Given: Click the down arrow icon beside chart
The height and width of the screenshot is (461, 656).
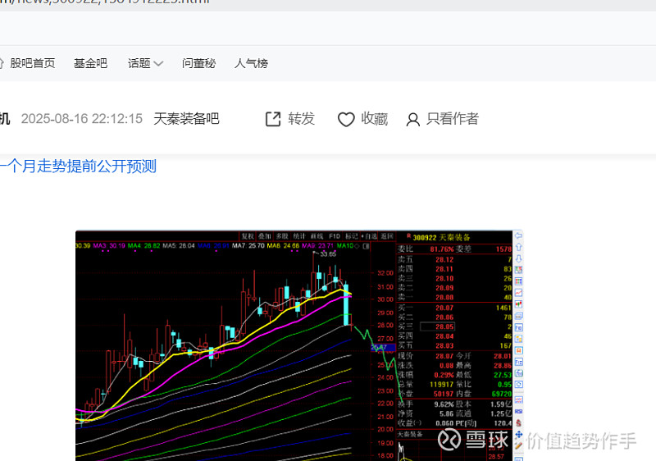Looking at the screenshot, I should (518, 258).
